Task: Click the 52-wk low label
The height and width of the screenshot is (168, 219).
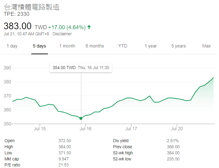Action: point(122,159)
